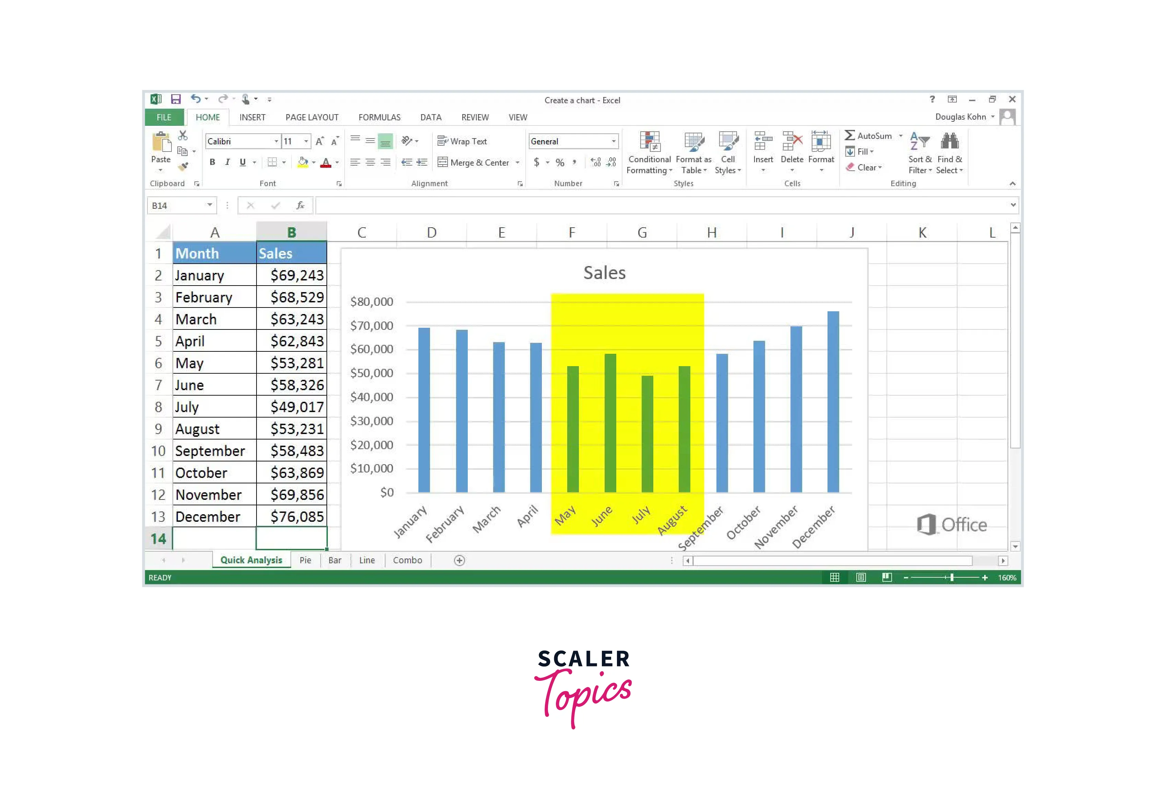Click the Format Painter brush icon

(x=183, y=166)
